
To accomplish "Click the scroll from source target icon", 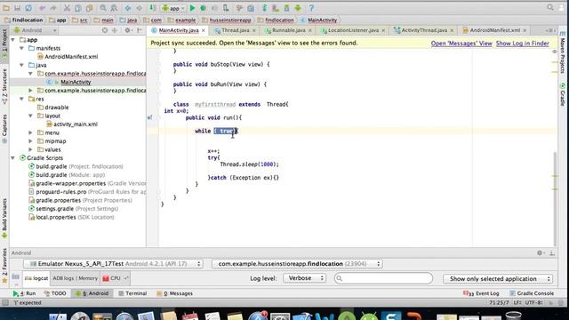I will tap(105, 30).
